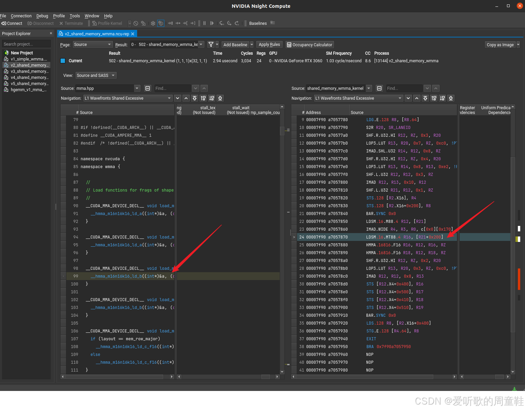The image size is (525, 410).
Task: Open the Result dropdown for shared_memory_wmma kernel
Action: (x=167, y=45)
